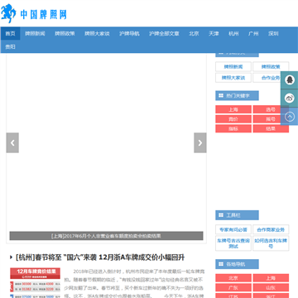The image size is (298, 298).
Task: Click the 12月车牌竞价结果 article thumbnail
Action: (35, 282)
